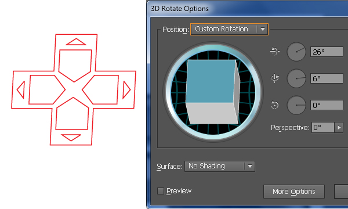The height and width of the screenshot is (209, 348).
Task: Click the X axis angle dial
Action: click(x=296, y=52)
